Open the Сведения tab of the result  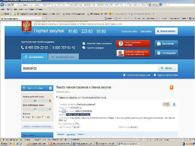click(61, 134)
